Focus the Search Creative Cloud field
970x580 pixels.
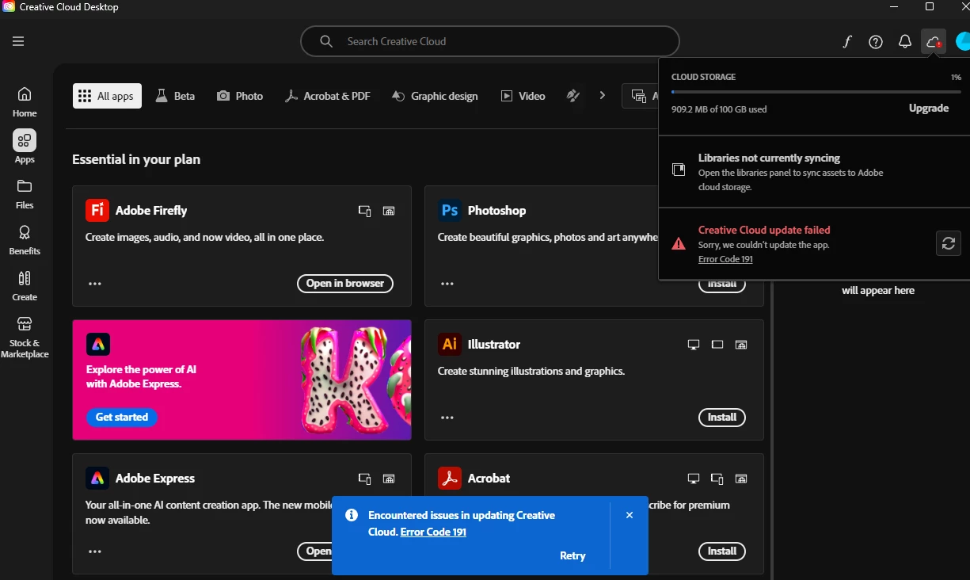point(490,41)
